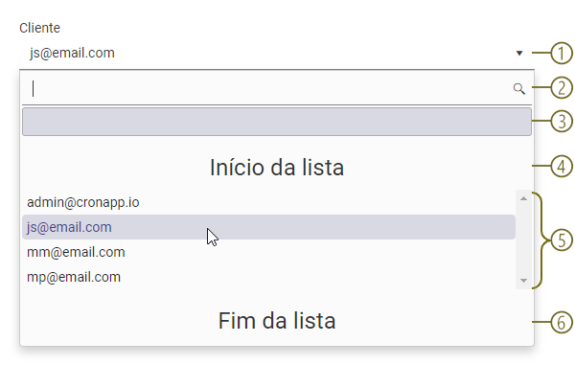Click the circled number 2 marker
This screenshot has height=365, width=575.
click(562, 87)
